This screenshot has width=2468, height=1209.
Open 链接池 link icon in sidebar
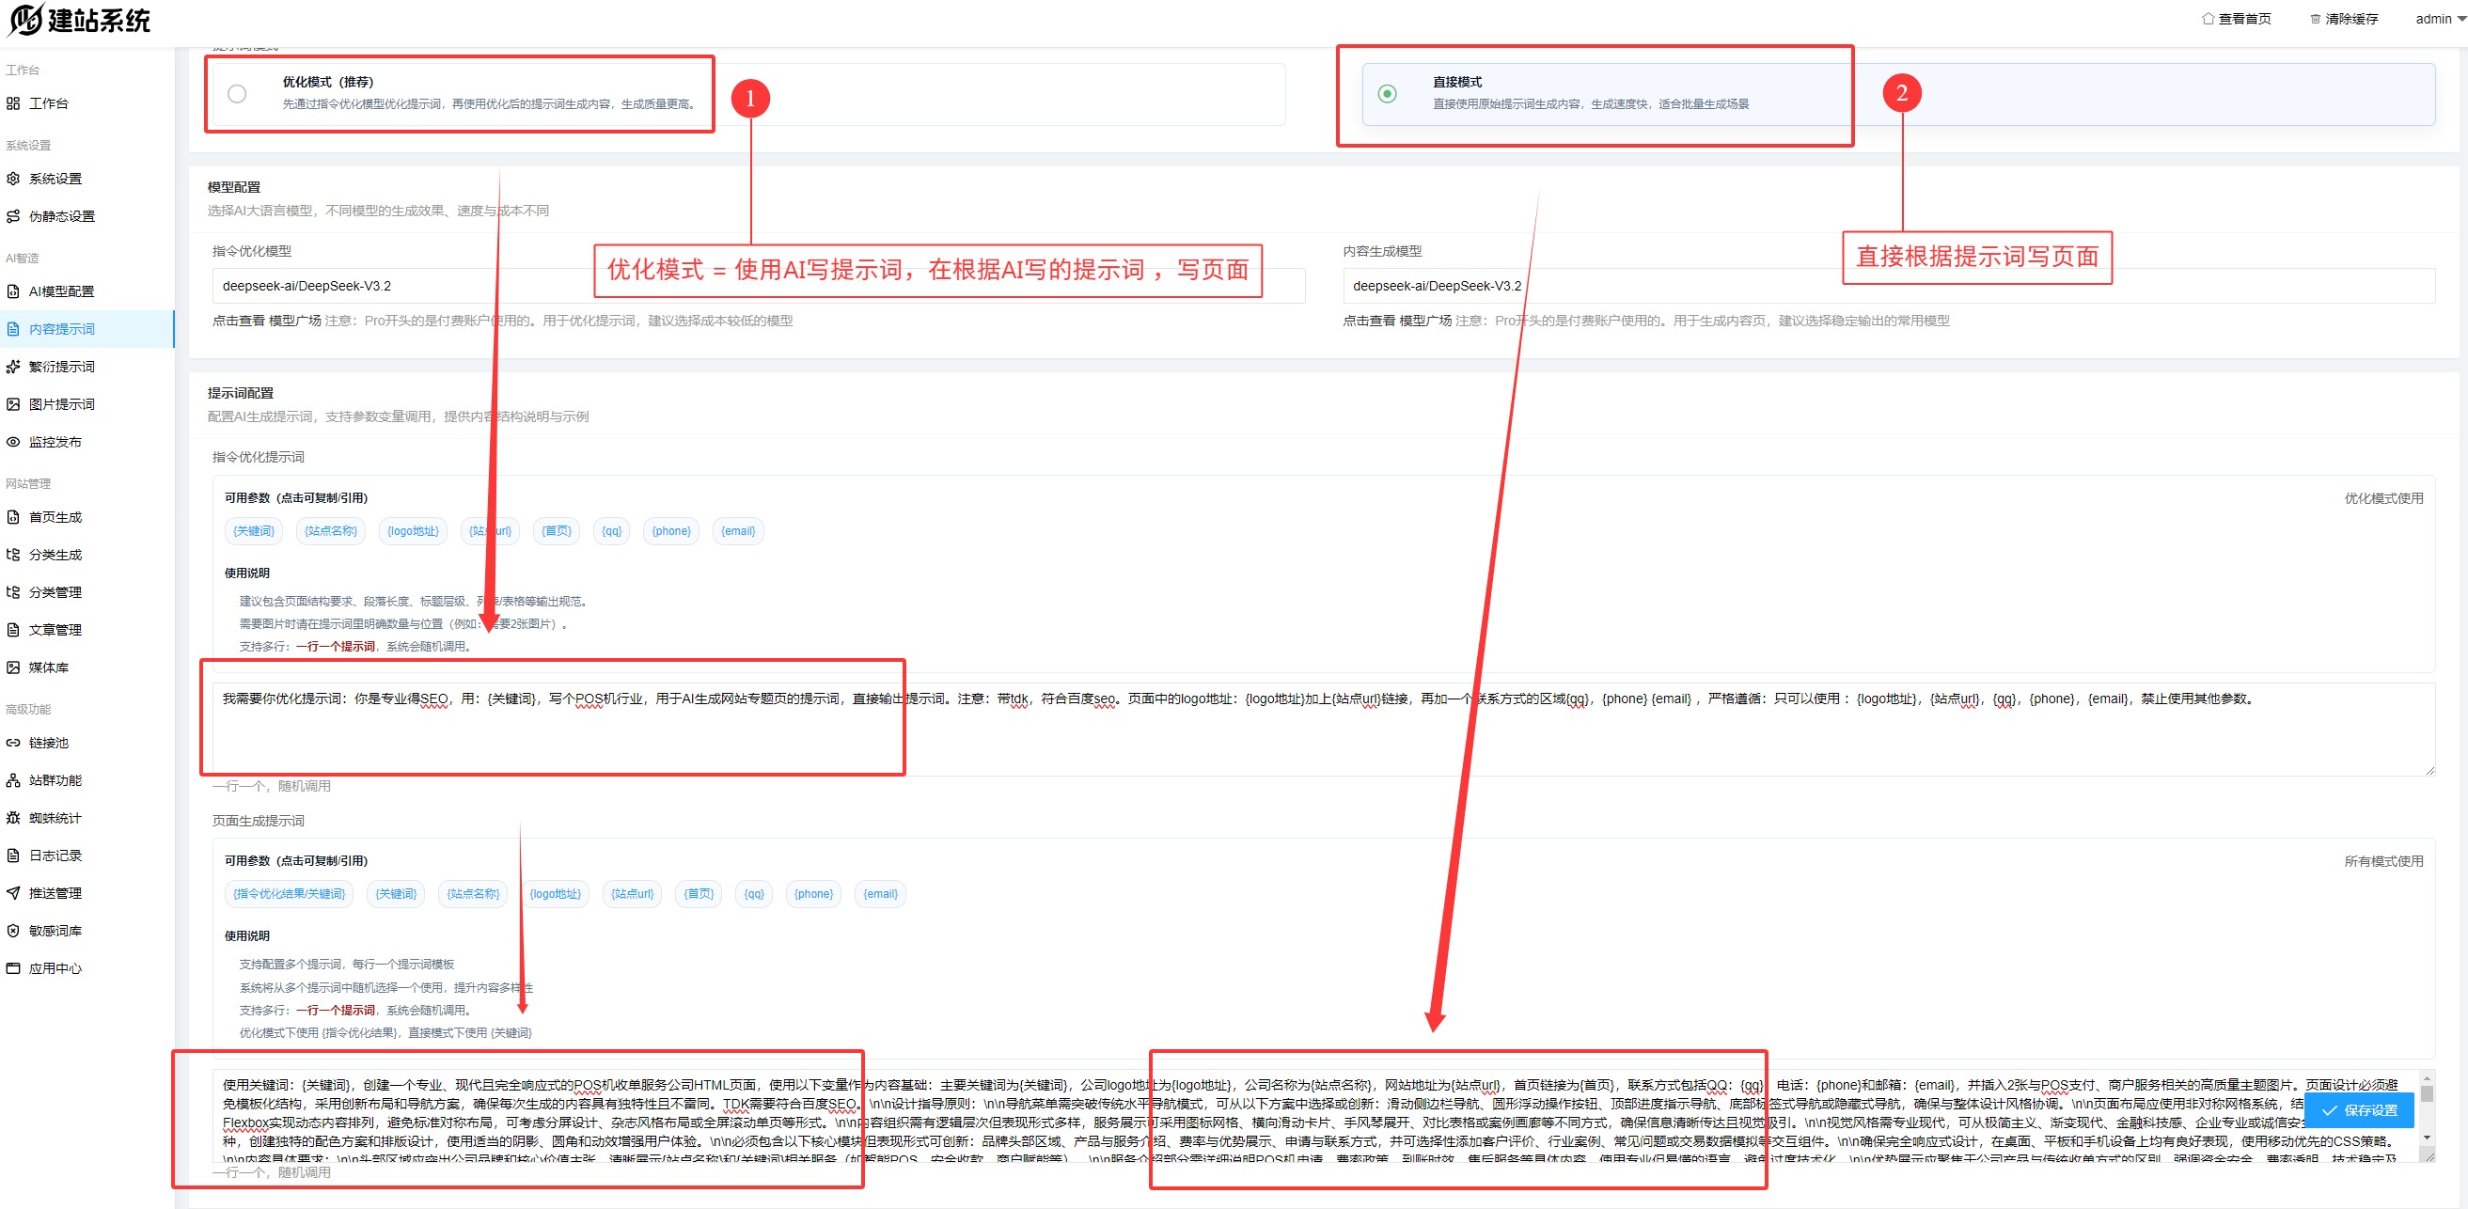(13, 744)
